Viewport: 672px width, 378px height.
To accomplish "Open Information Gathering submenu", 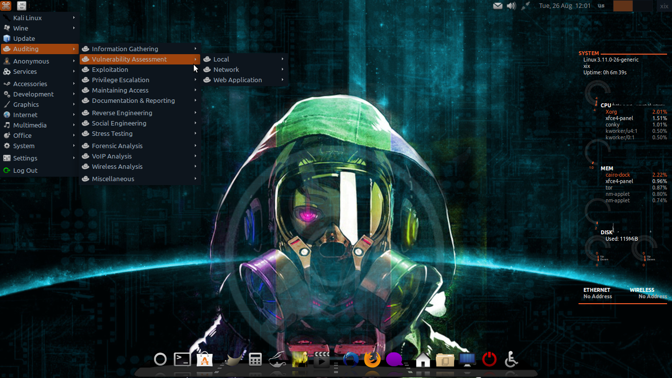I will (140, 49).
